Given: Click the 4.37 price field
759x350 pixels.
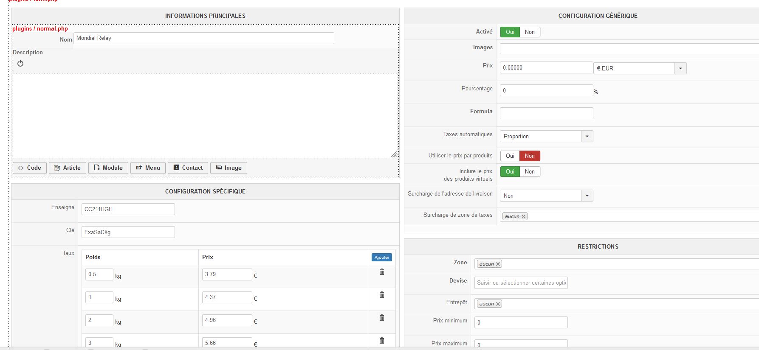Looking at the screenshot, I should pos(227,297).
